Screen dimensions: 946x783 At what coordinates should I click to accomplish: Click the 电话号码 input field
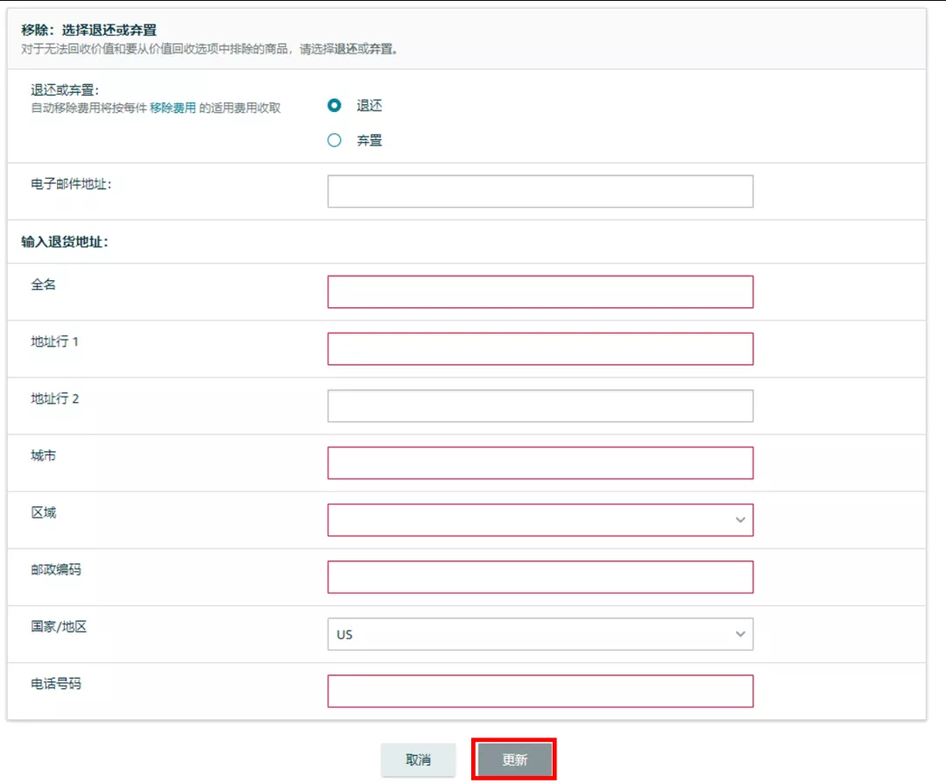point(540,691)
